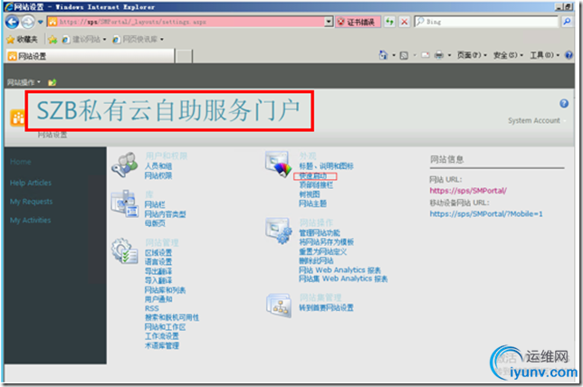
Task: Click the orange site logo icon
Action: click(17, 118)
